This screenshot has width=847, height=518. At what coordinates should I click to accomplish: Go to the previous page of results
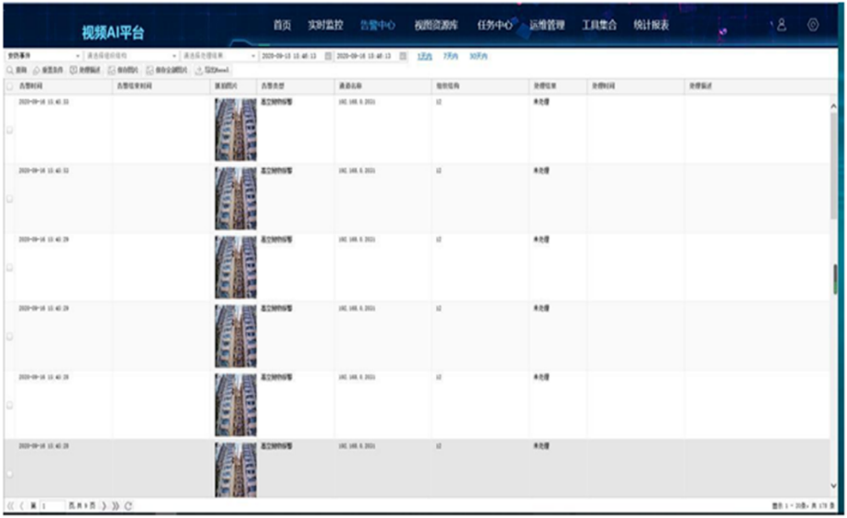(22, 506)
